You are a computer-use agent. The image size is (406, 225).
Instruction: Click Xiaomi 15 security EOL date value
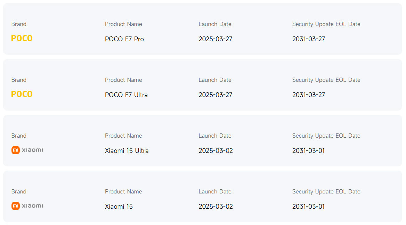(x=308, y=207)
